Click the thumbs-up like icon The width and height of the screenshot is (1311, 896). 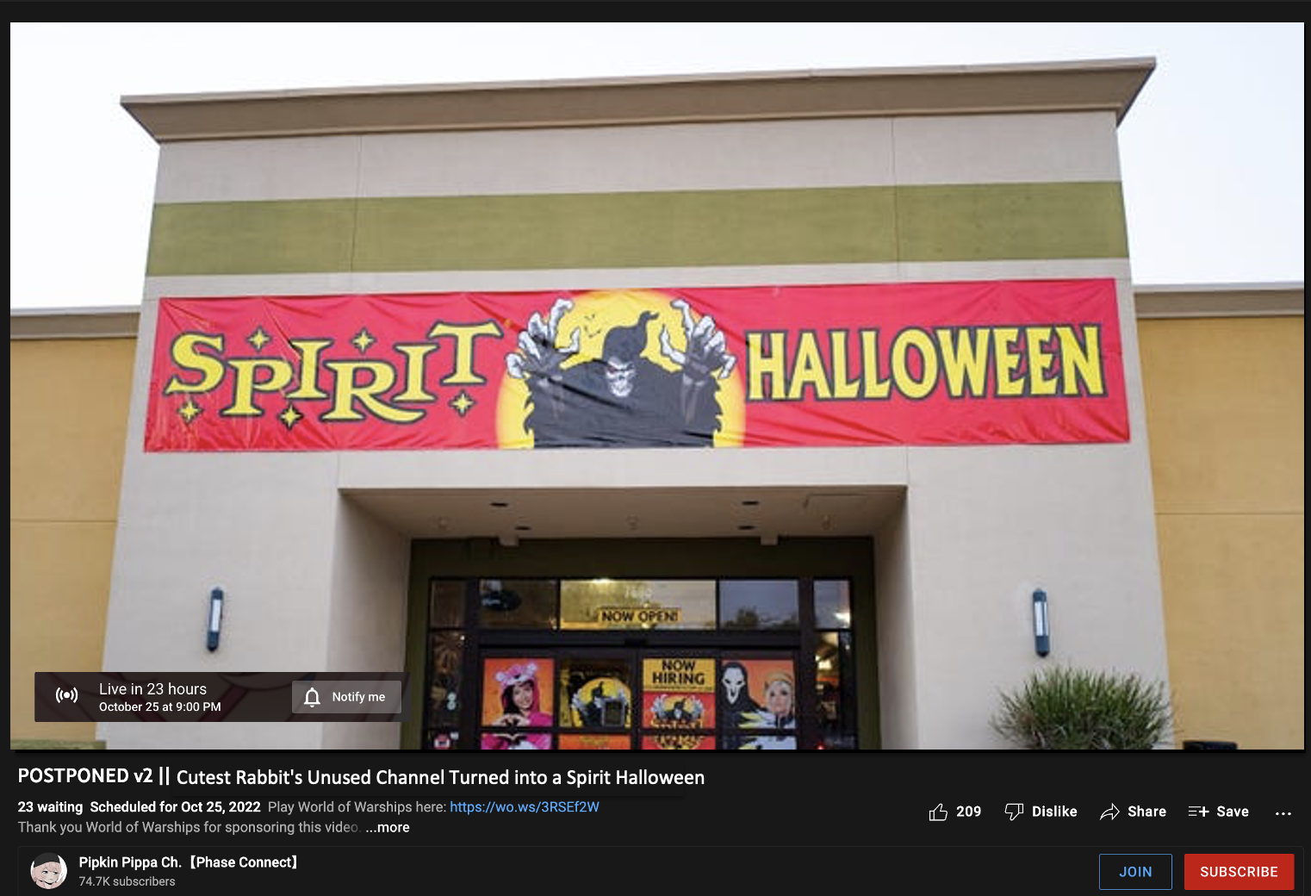(938, 812)
